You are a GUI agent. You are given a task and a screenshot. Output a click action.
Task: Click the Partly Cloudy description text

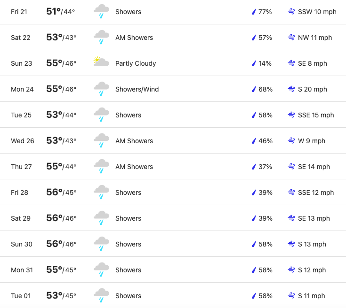(x=136, y=63)
